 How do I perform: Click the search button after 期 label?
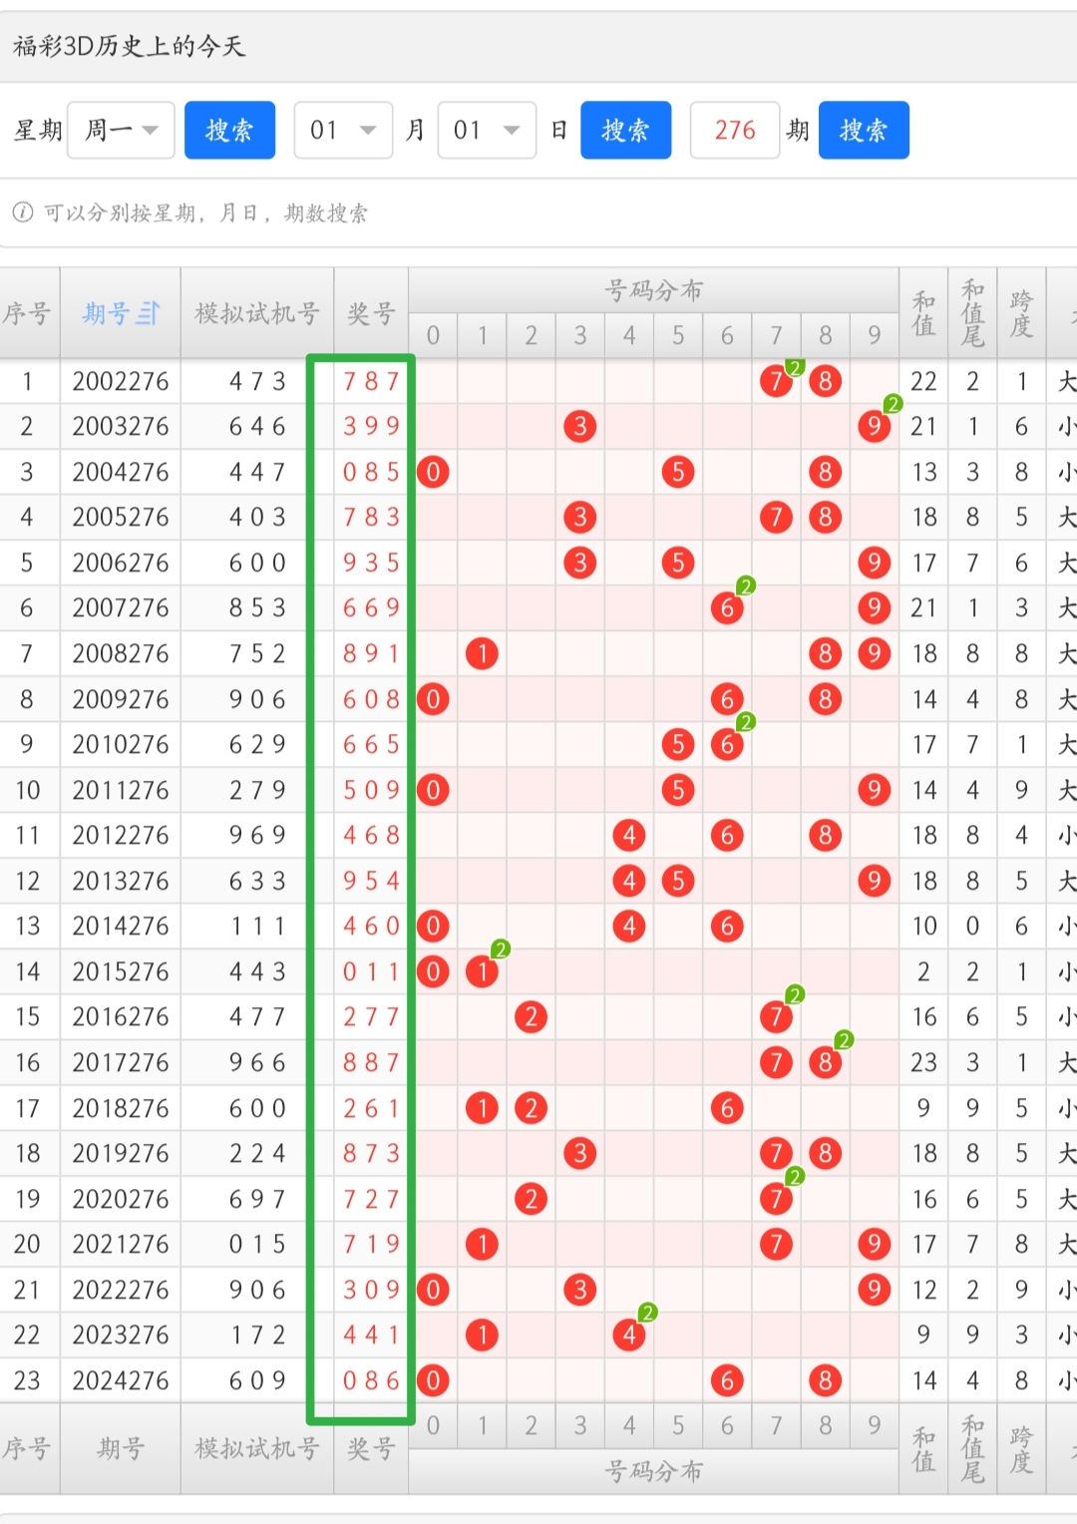864,130
